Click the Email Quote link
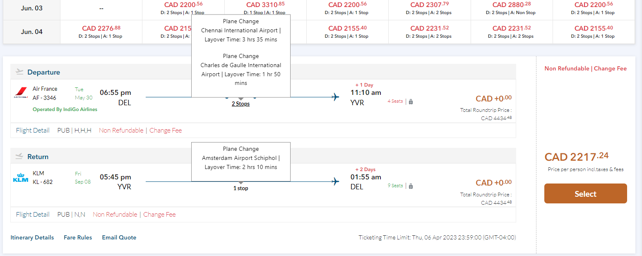Viewport: 642px width, 256px height. coord(119,238)
